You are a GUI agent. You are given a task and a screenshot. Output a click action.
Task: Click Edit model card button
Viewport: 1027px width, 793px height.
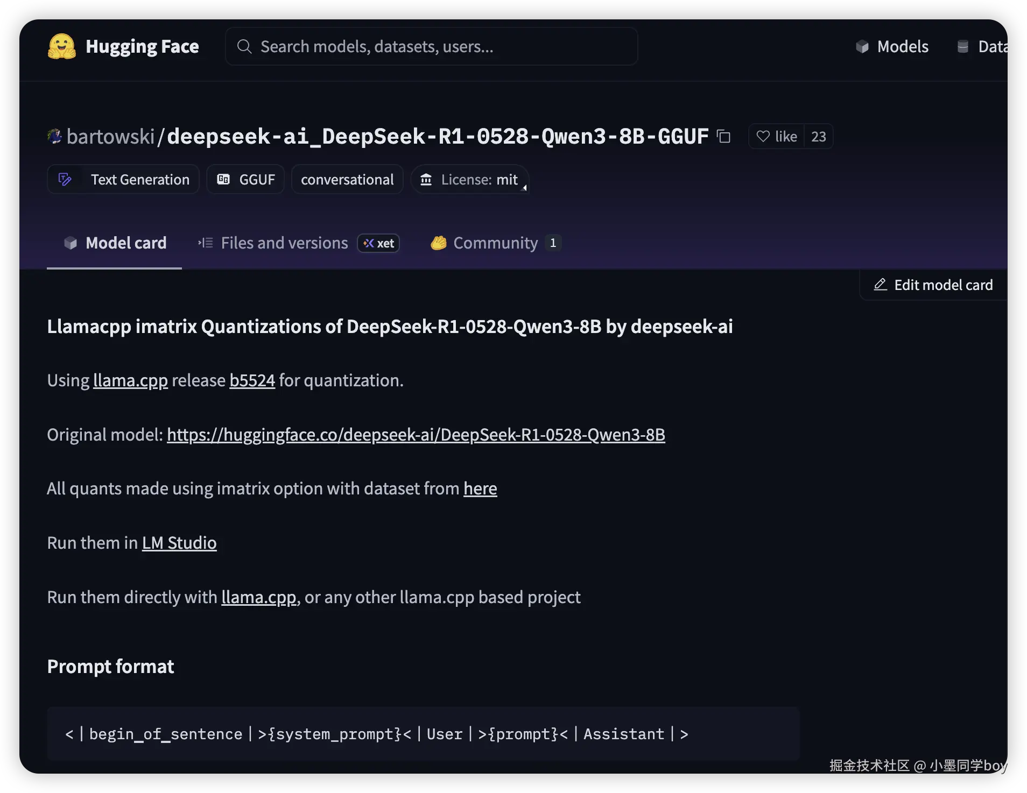pos(933,285)
